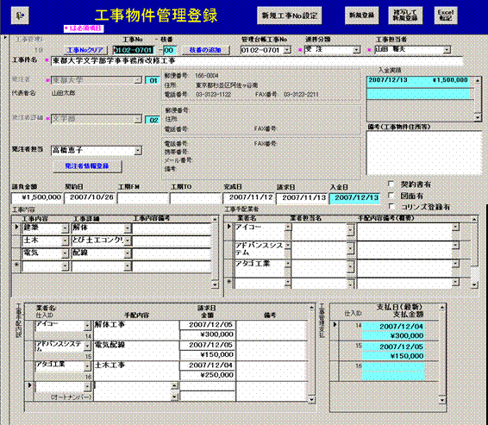Open the 建築 工事内容 dropdown
The image size is (488, 425).
[x=65, y=228]
